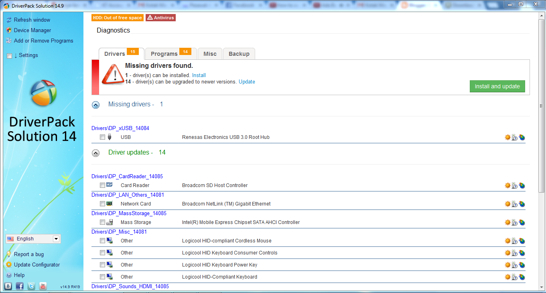
Task: Click the globe icon in the Broadcom NetLink row
Action: [x=522, y=204]
